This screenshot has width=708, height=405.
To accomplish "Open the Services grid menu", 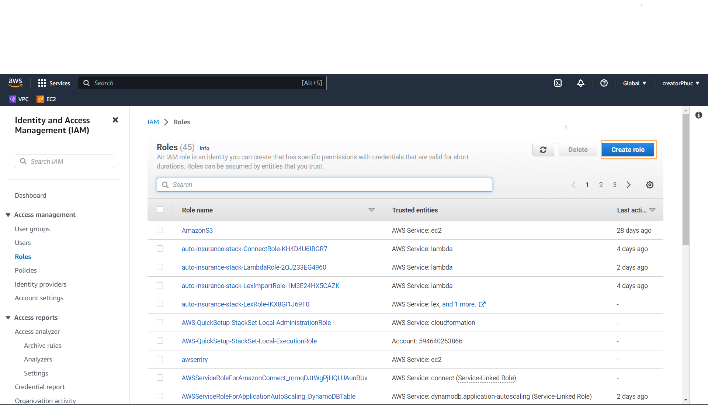I will click(54, 83).
